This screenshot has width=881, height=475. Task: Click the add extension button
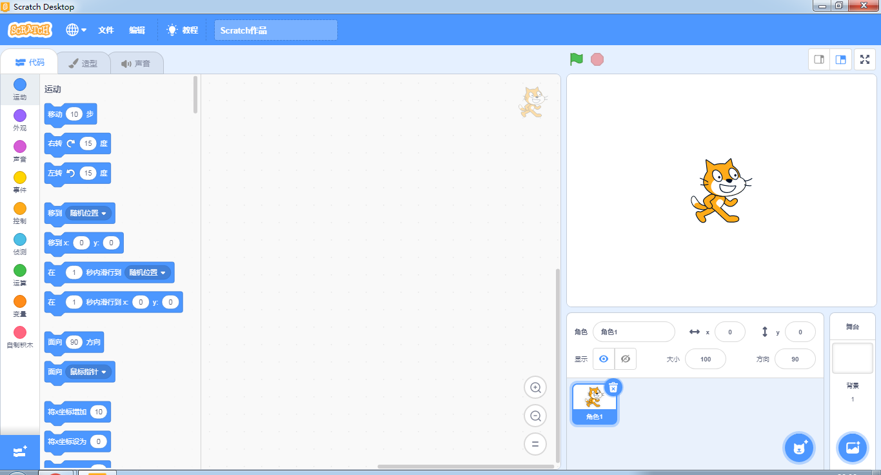(19, 452)
